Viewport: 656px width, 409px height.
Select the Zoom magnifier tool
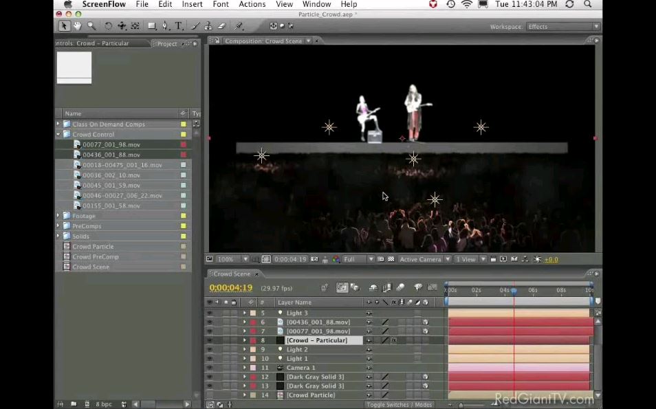pyautogui.click(x=91, y=26)
